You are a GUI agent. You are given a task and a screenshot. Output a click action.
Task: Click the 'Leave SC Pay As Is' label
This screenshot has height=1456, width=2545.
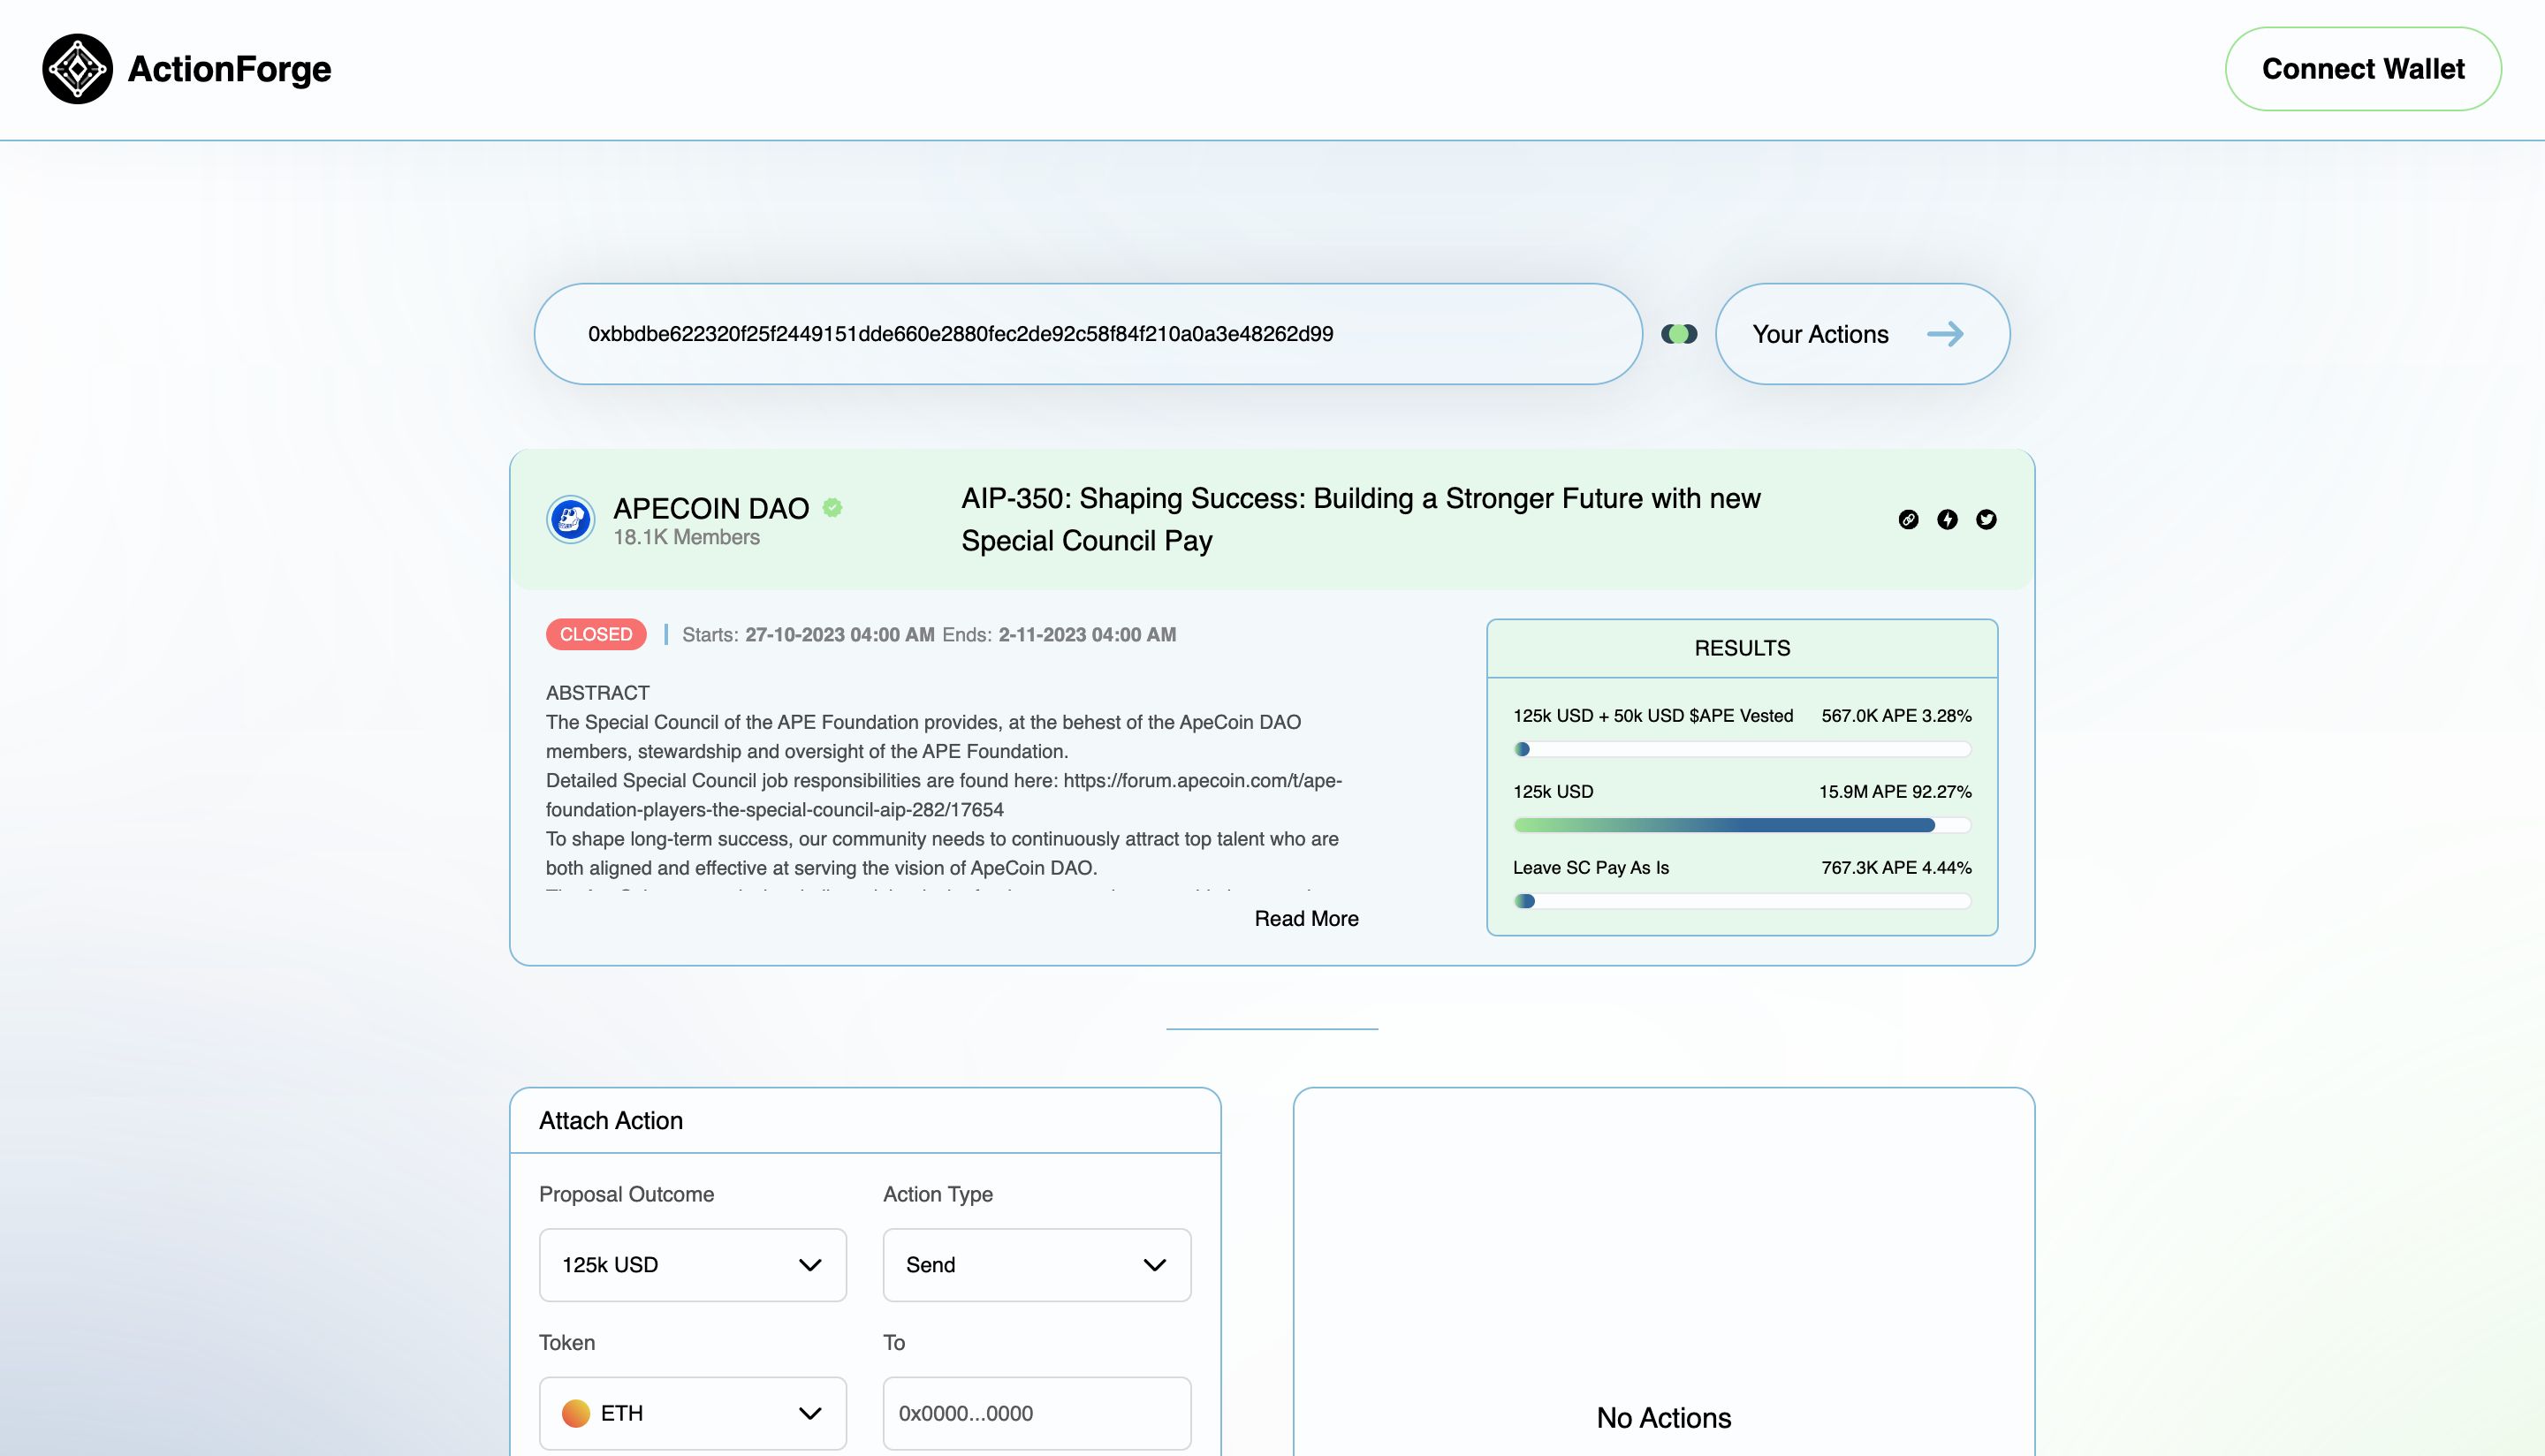pos(1590,867)
